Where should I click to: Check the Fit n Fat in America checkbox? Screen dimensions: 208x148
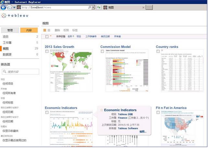158,112
